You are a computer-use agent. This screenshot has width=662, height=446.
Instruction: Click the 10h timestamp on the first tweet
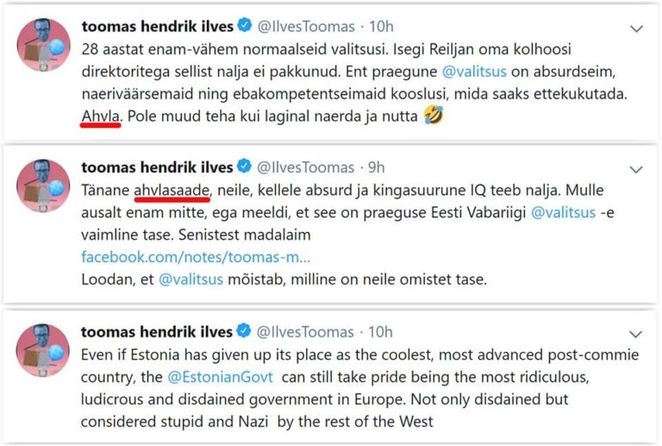tap(380, 27)
